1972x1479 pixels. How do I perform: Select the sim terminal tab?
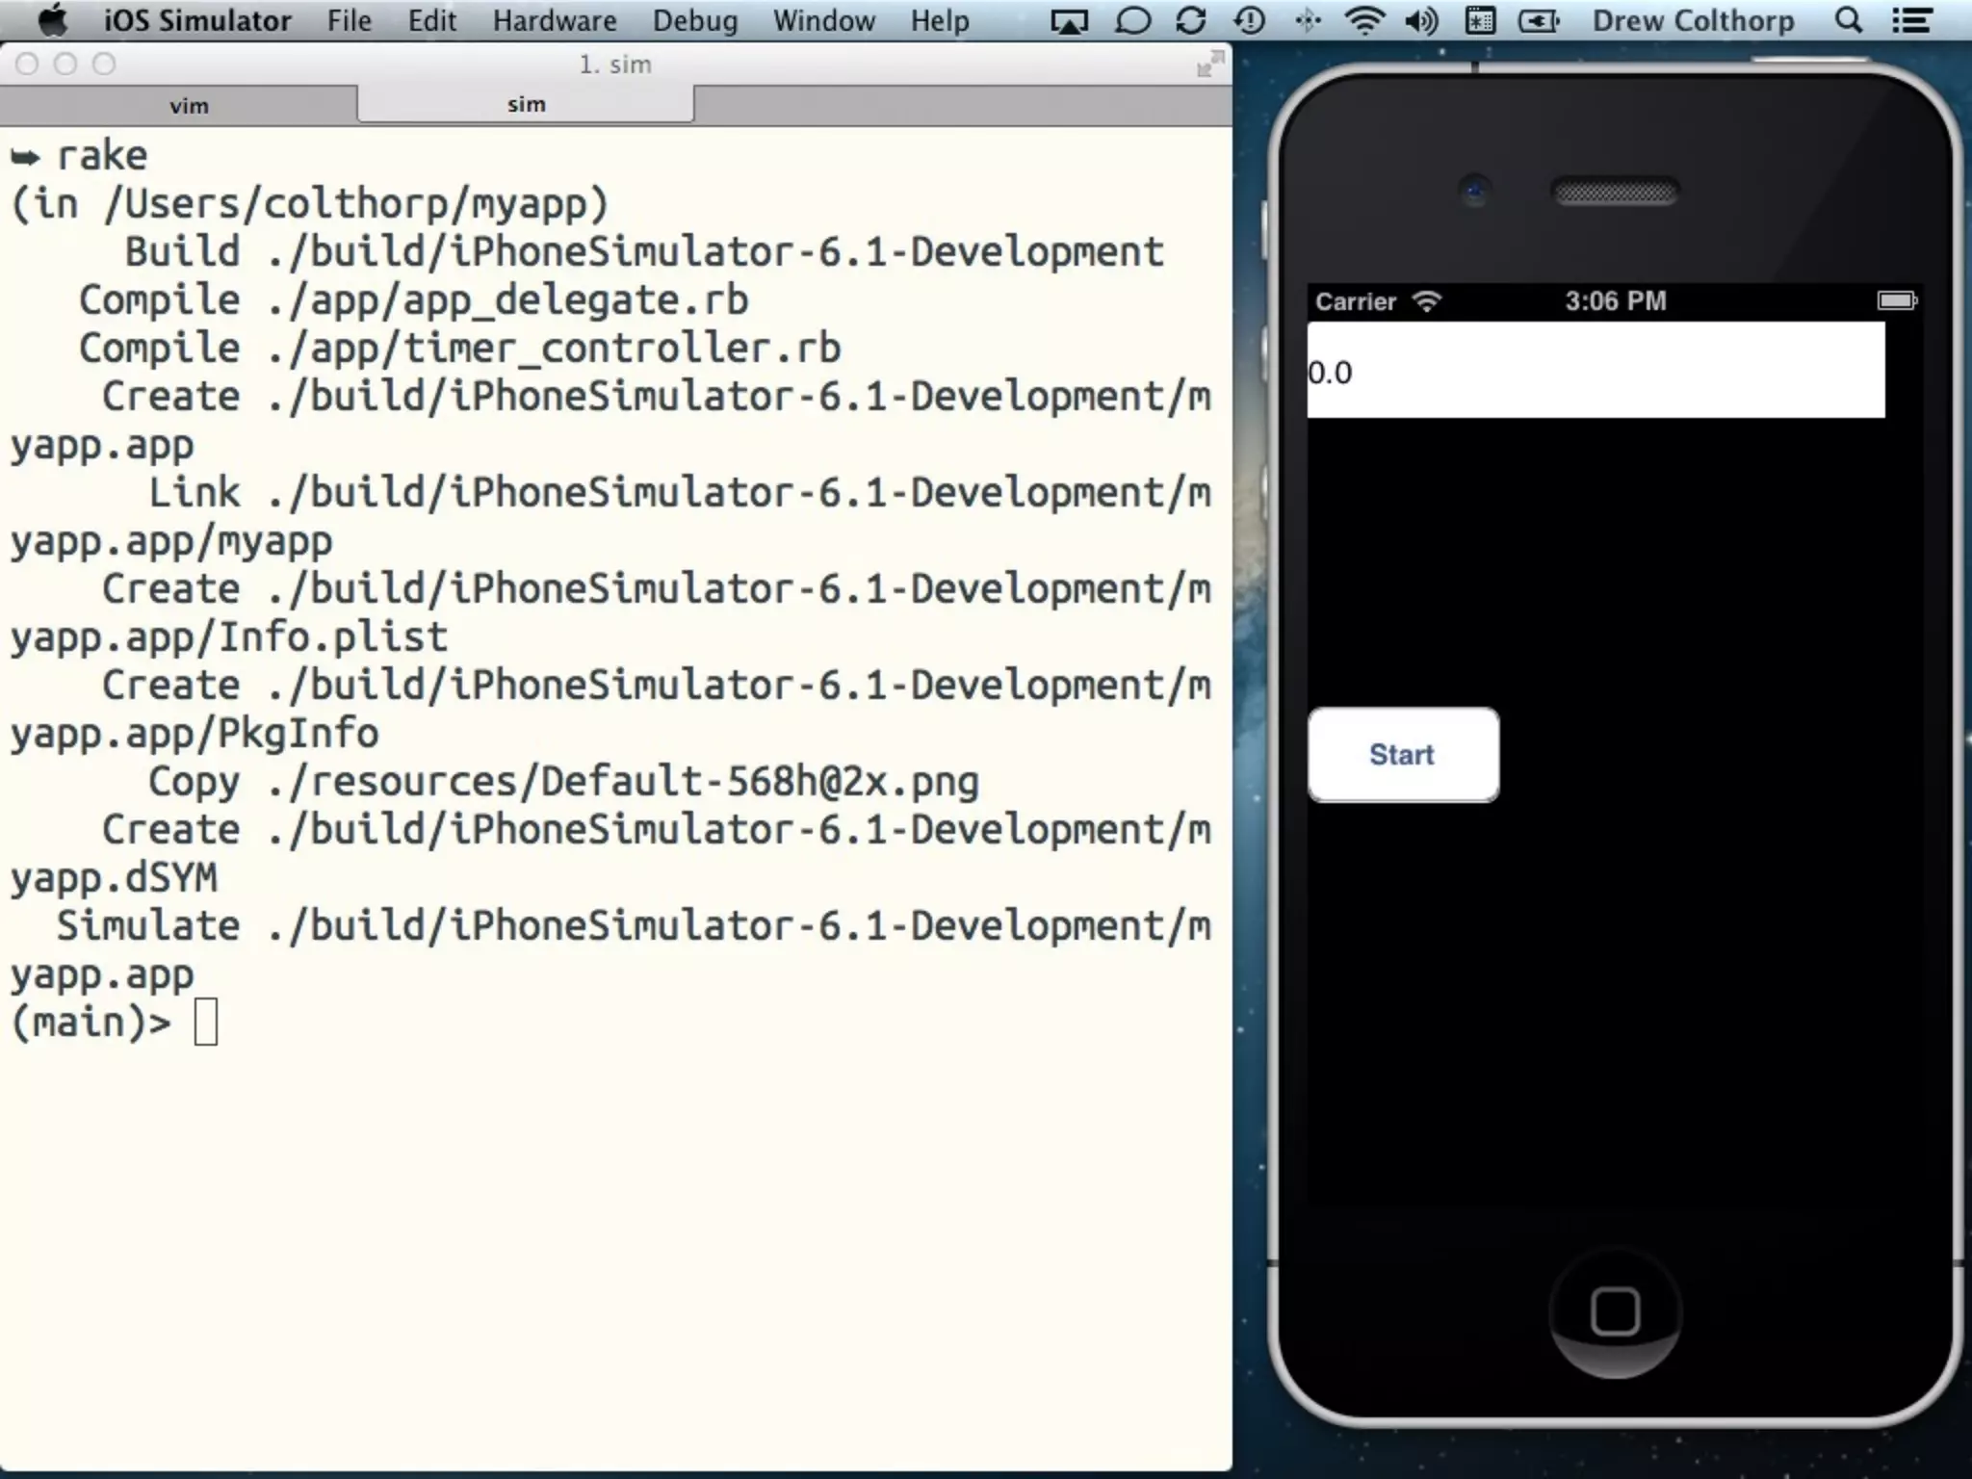tap(526, 104)
